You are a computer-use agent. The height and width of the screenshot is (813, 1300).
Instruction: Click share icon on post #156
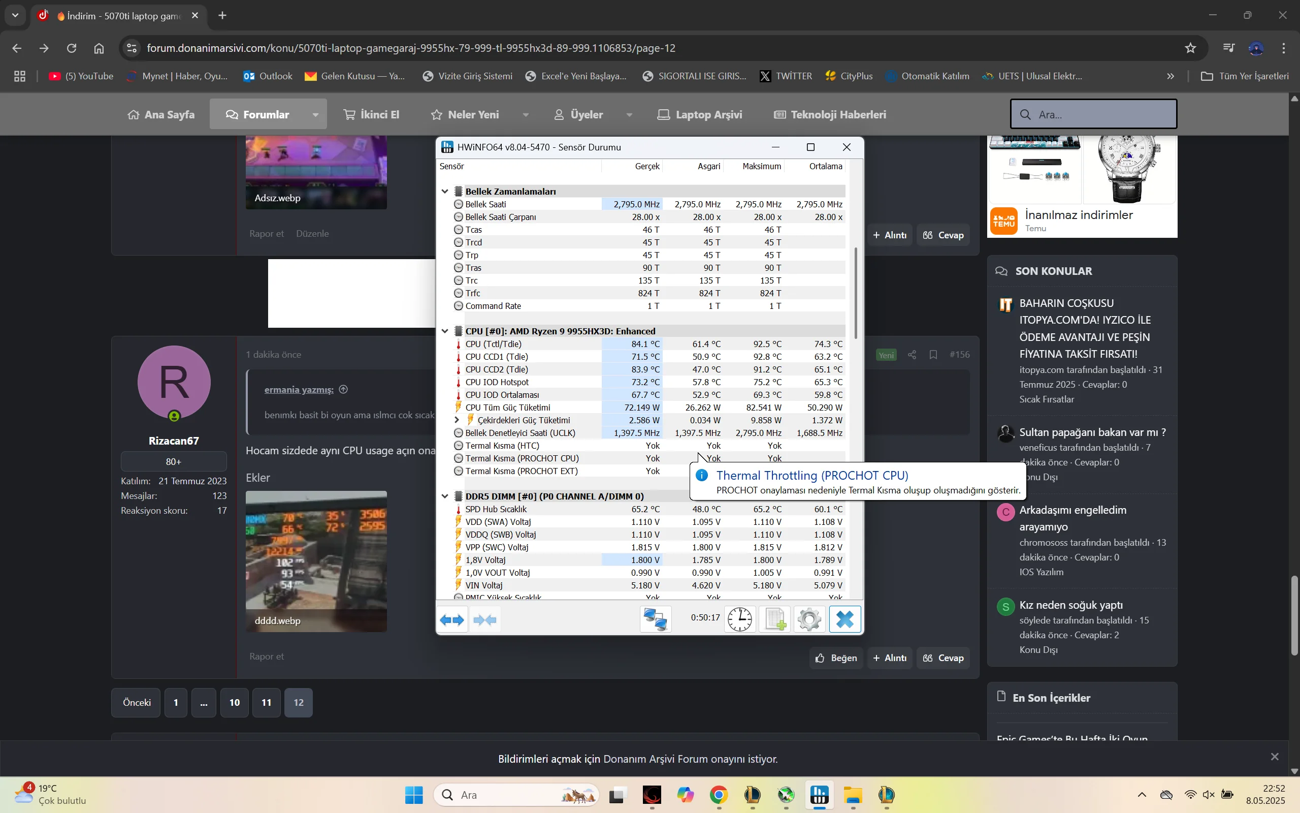coord(912,355)
